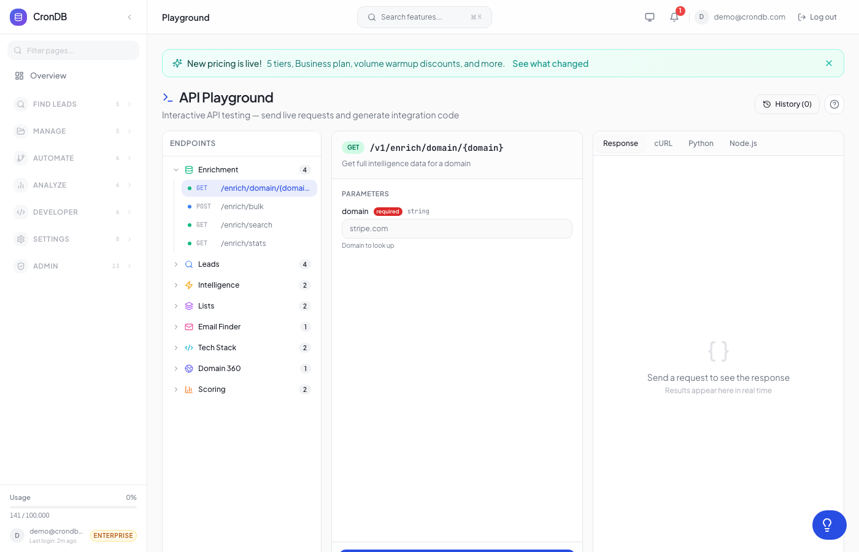Open the Manage sidebar section
The height and width of the screenshot is (552, 859).
(x=74, y=131)
